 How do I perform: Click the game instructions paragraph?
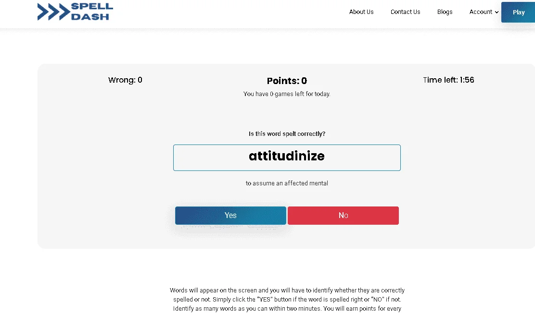287,299
